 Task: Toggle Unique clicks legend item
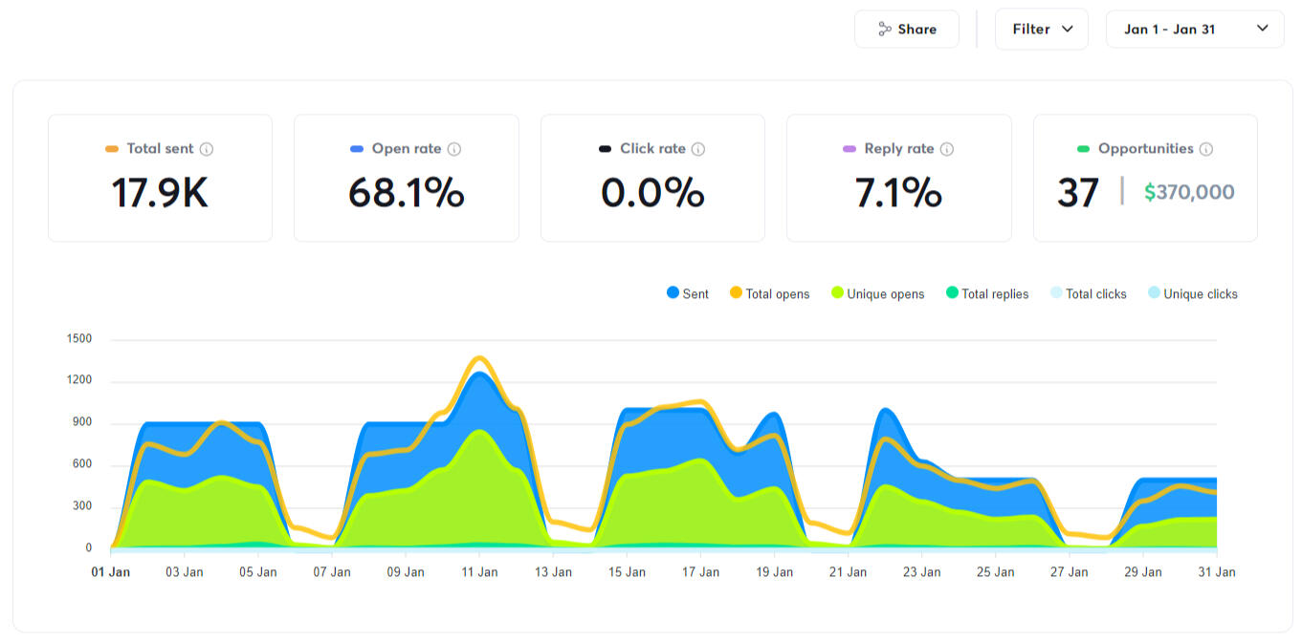[x=1192, y=294]
